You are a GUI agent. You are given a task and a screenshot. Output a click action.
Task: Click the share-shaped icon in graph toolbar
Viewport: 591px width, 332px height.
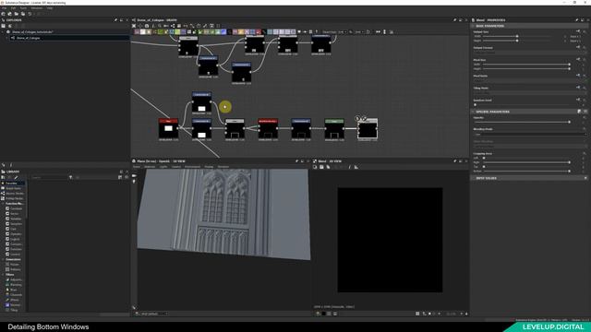tap(173, 26)
